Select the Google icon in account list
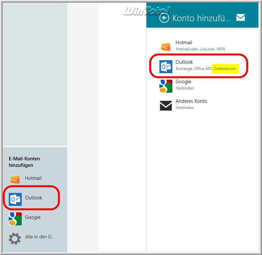This screenshot has height=255, width=262. point(166,86)
